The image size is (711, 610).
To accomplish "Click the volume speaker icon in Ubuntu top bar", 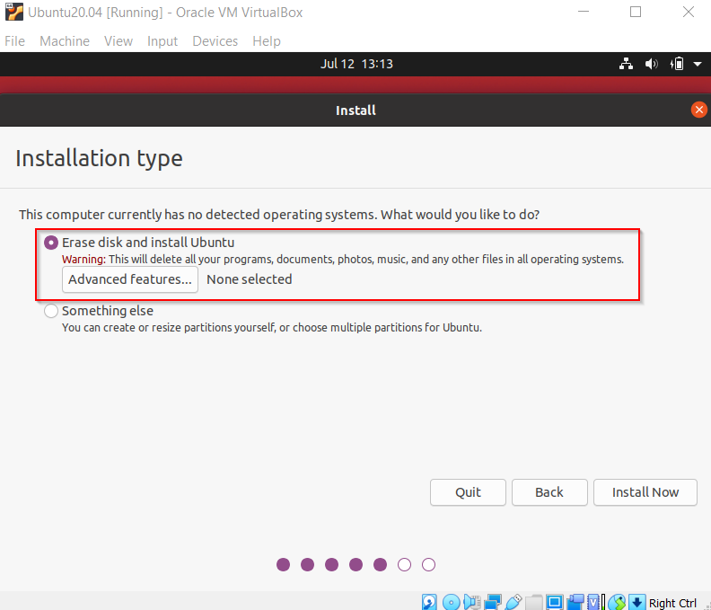I will coord(652,64).
